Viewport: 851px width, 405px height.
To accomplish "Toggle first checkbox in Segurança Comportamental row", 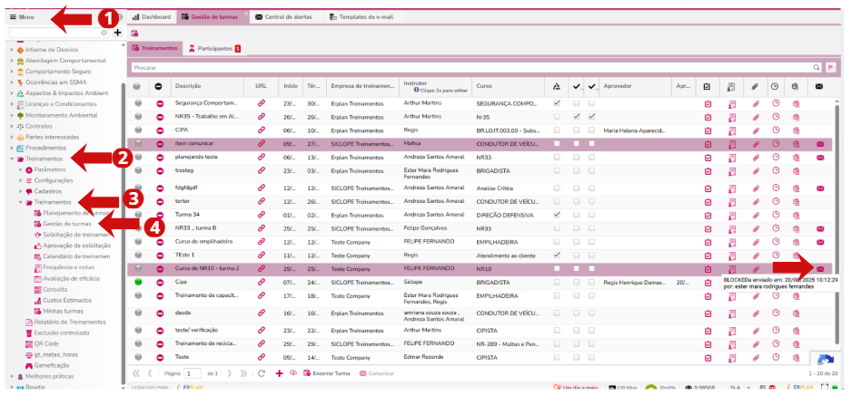I will pyautogui.click(x=557, y=103).
